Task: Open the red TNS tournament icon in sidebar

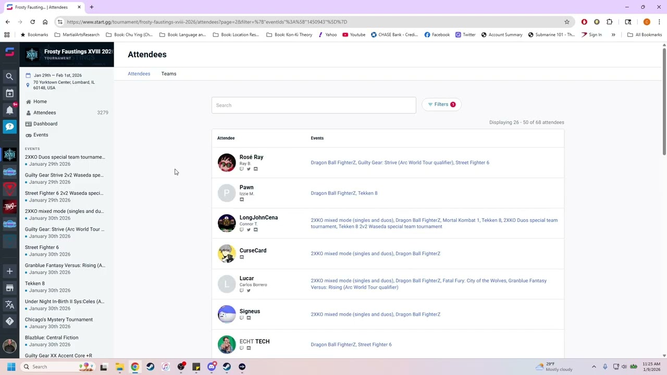Action: [x=9, y=207]
